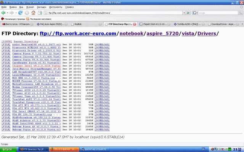Open the Начальная страница bookmark
Viewport: 244px width, 152px height.
pyautogui.click(x=13, y=19)
